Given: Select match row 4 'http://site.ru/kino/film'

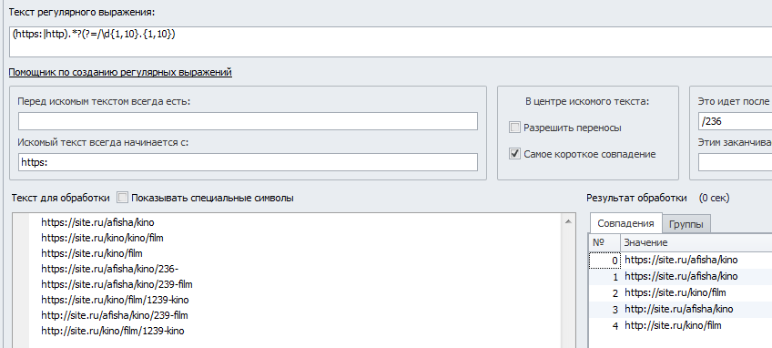Looking at the screenshot, I should tap(680, 325).
